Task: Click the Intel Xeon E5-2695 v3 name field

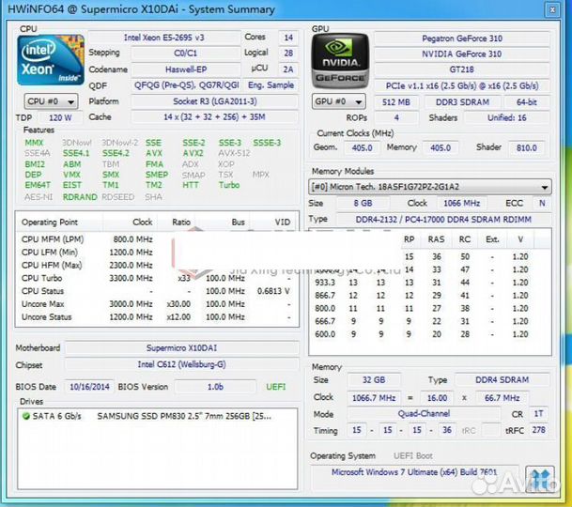Action: pyautogui.click(x=163, y=38)
